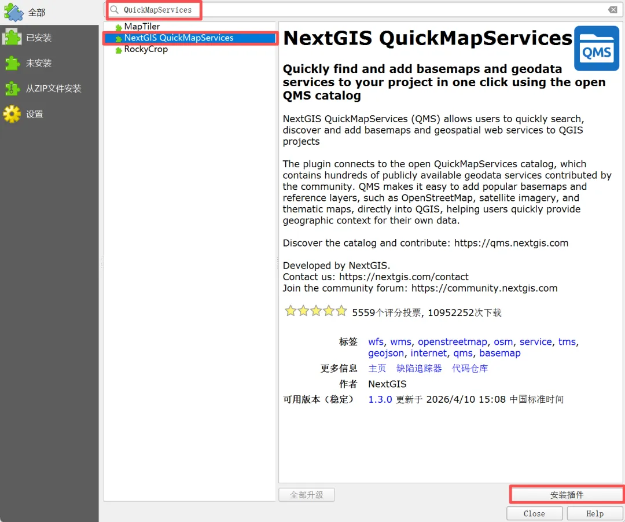The width and height of the screenshot is (625, 522).
Task: Click the 5559个评分投票 ratings text
Action: point(386,313)
